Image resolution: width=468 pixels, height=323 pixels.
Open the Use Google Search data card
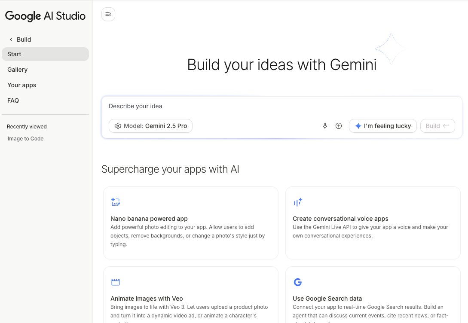coord(373,295)
